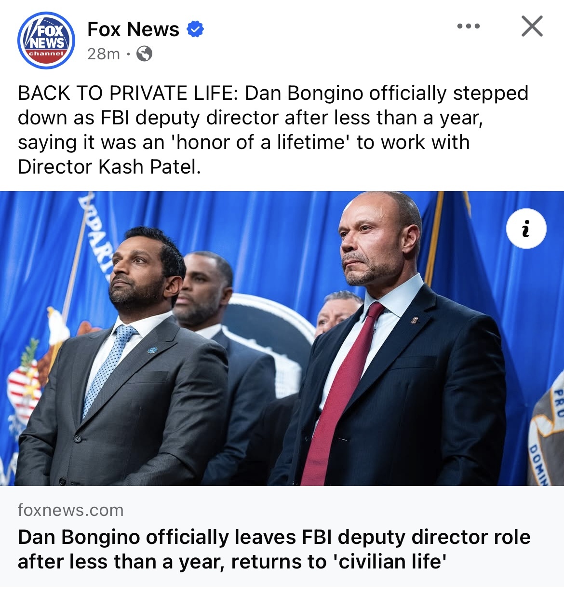
Task: Open the foxnews.com source domain label
Action: pos(71,510)
